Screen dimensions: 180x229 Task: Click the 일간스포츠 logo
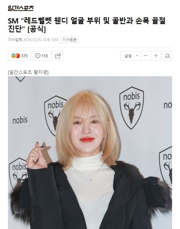(x=21, y=8)
